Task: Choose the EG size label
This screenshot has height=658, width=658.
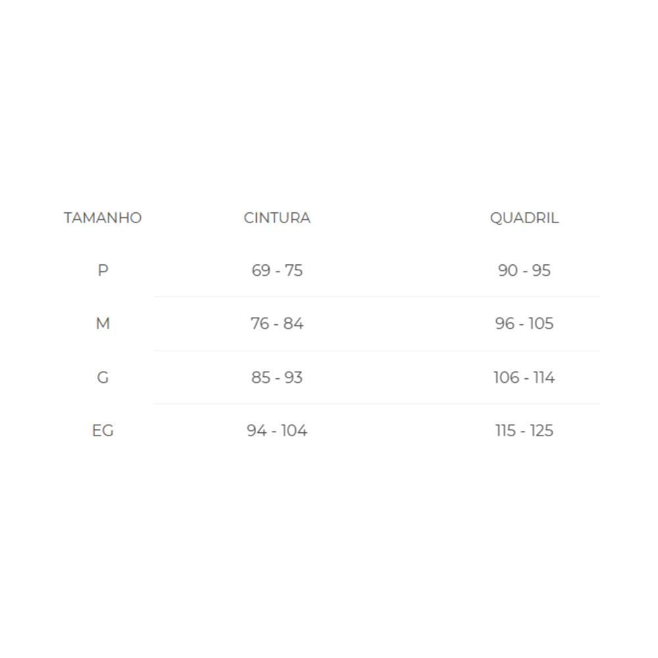Action: (103, 431)
